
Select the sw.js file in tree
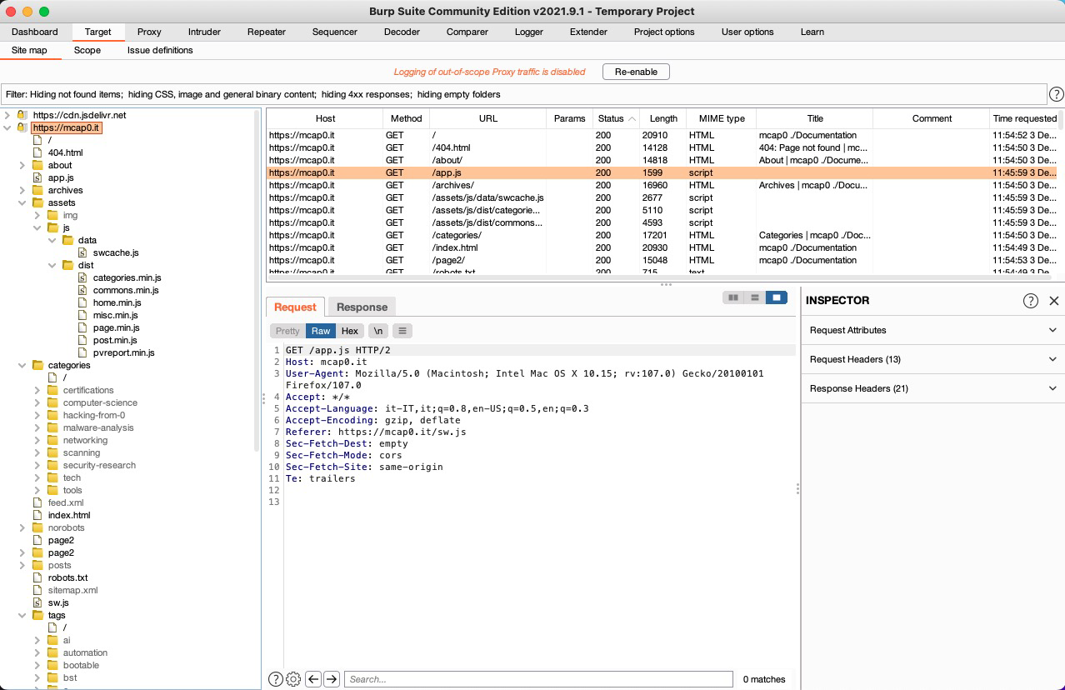(x=57, y=602)
